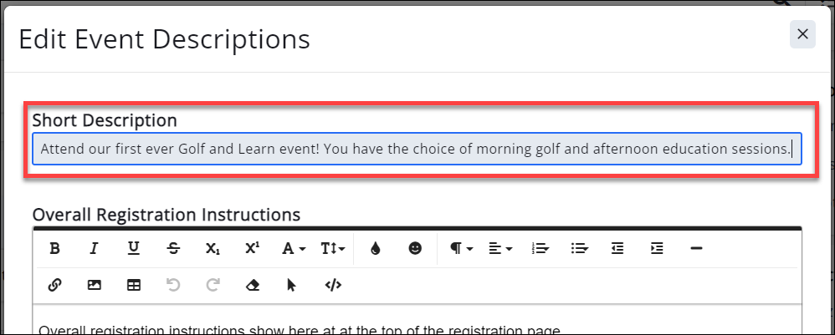Viewport: 835px width, 335px height.
Task: Open the font size dropdown
Action: coord(332,248)
